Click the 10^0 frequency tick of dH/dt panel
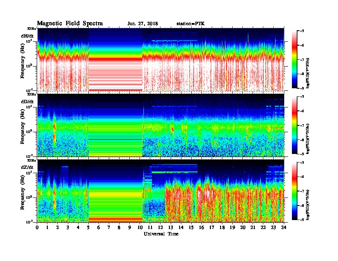The height and width of the screenshot is (261, 338). click(29, 66)
